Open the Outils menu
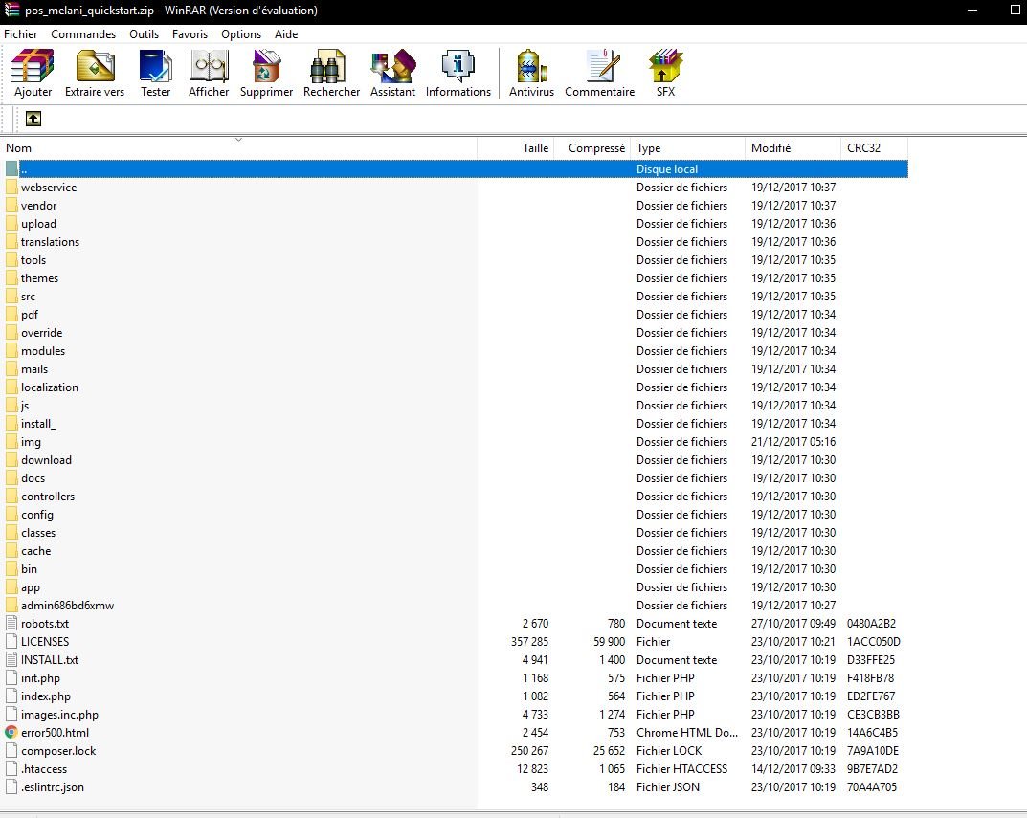 click(x=145, y=34)
